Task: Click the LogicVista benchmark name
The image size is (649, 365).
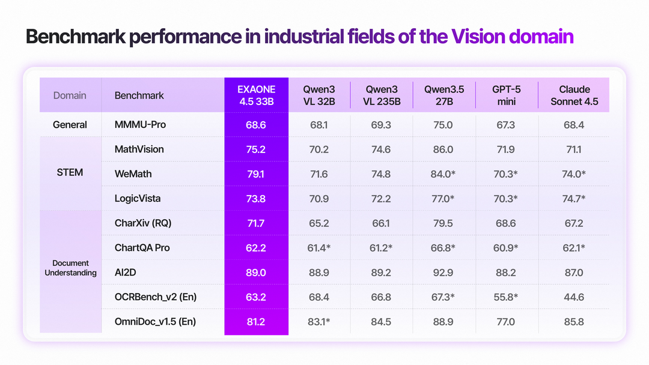Action: [x=138, y=198]
